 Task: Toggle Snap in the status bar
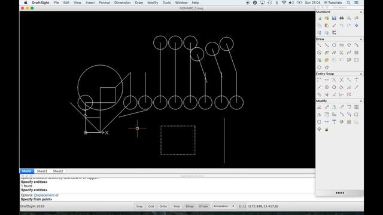[x=139, y=206]
